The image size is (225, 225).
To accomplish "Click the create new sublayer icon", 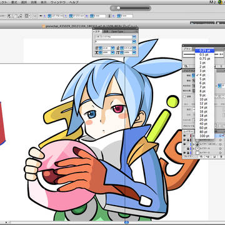I will coord(207,157).
